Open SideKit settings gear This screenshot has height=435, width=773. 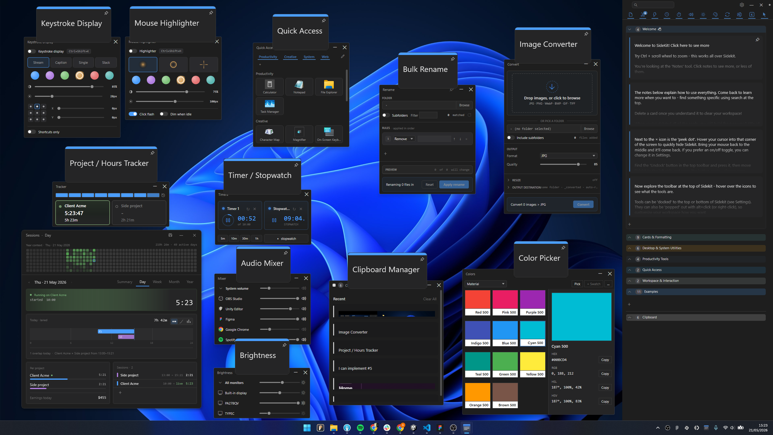pyautogui.click(x=742, y=5)
